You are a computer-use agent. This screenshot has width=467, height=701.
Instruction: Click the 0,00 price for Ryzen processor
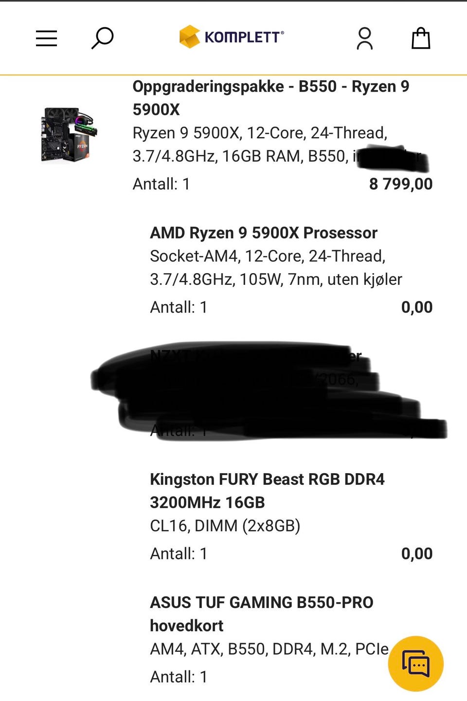pos(417,307)
